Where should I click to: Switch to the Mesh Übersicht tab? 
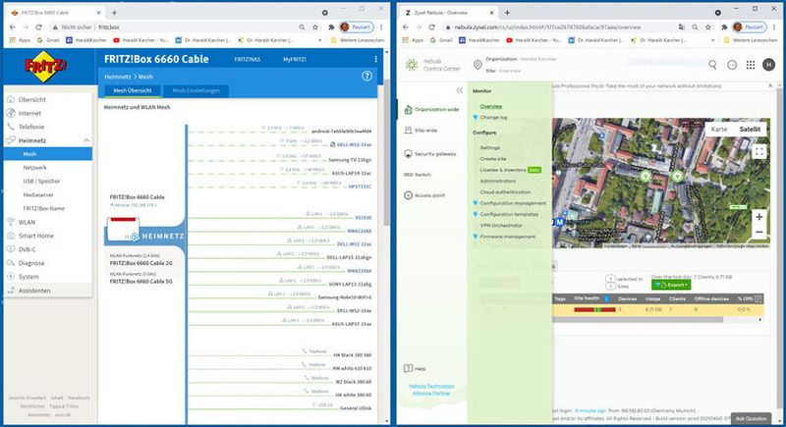tap(133, 90)
